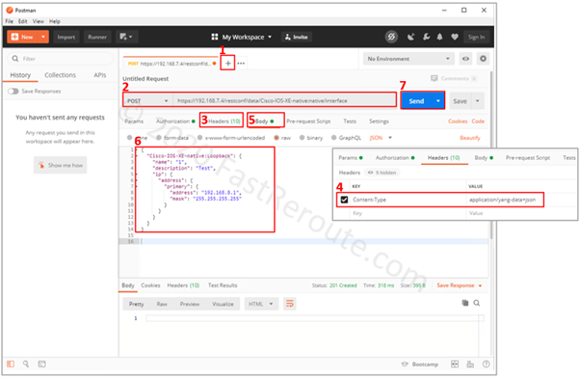Screen dimensions: 580x378
Task: Open manage environments gear icon
Action: (483, 59)
